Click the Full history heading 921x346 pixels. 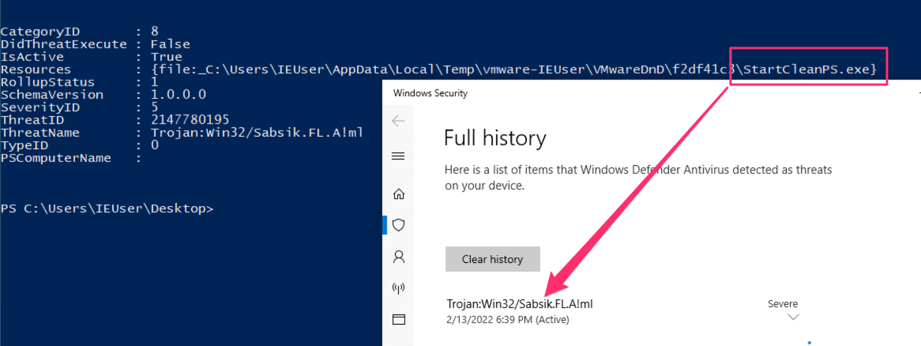[495, 138]
